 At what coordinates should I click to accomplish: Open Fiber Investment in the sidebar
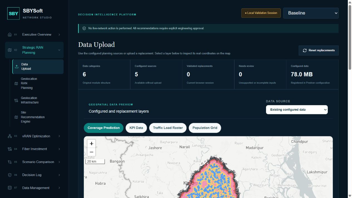[34, 149]
